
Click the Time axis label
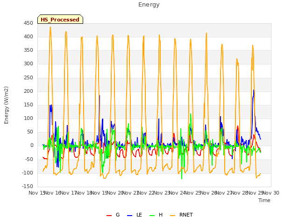pos(264,200)
